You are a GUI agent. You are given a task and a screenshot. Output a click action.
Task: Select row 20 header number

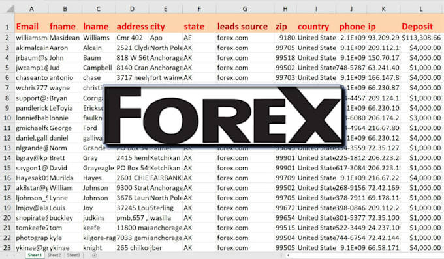(7, 218)
